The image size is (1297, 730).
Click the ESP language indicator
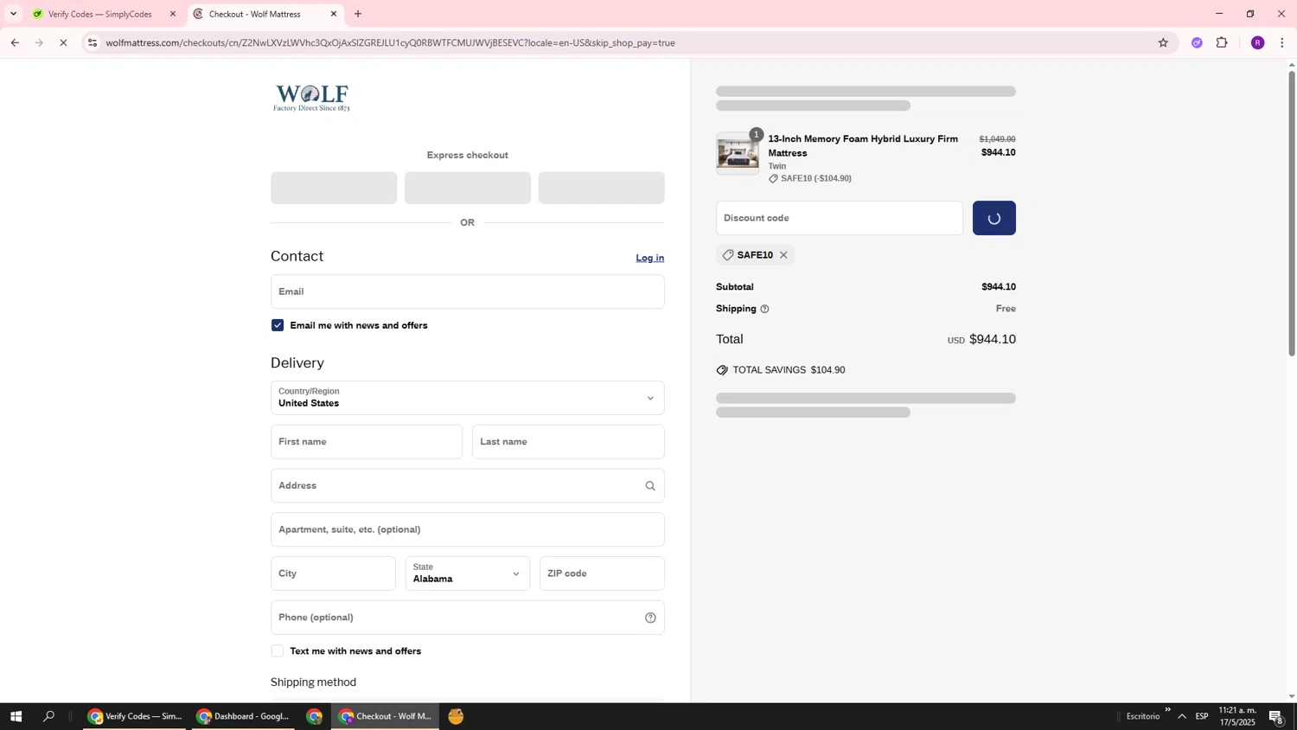[x=1202, y=716]
